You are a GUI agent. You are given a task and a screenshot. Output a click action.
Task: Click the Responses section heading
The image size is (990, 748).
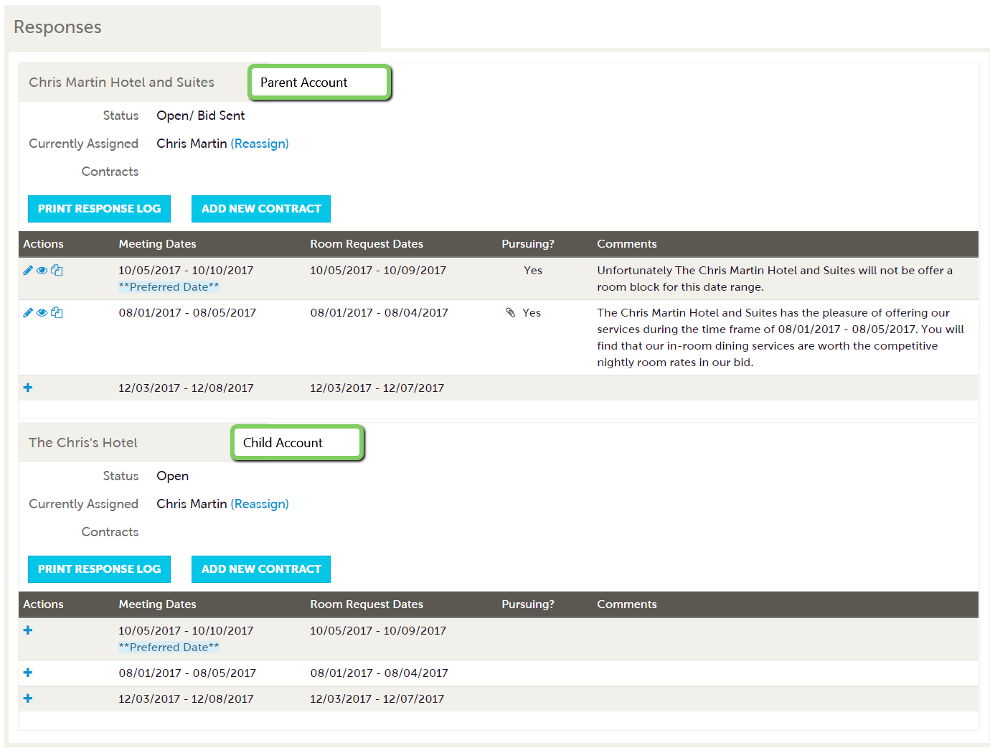click(x=57, y=27)
